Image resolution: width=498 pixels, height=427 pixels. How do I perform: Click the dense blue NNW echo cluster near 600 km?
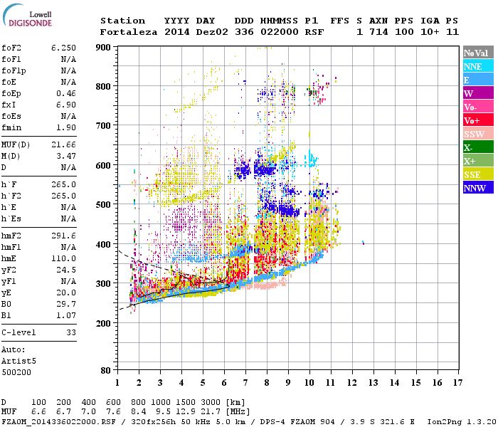pos(265,171)
